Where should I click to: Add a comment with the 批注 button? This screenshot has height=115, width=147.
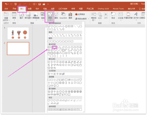[x=113, y=16]
